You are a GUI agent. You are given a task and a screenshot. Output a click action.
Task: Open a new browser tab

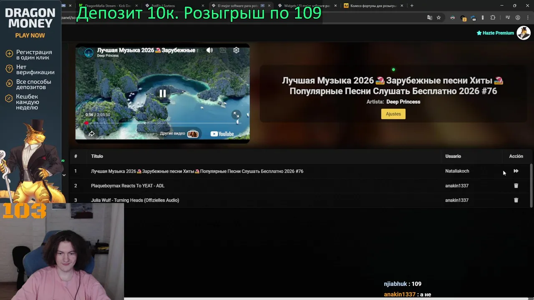click(x=412, y=6)
